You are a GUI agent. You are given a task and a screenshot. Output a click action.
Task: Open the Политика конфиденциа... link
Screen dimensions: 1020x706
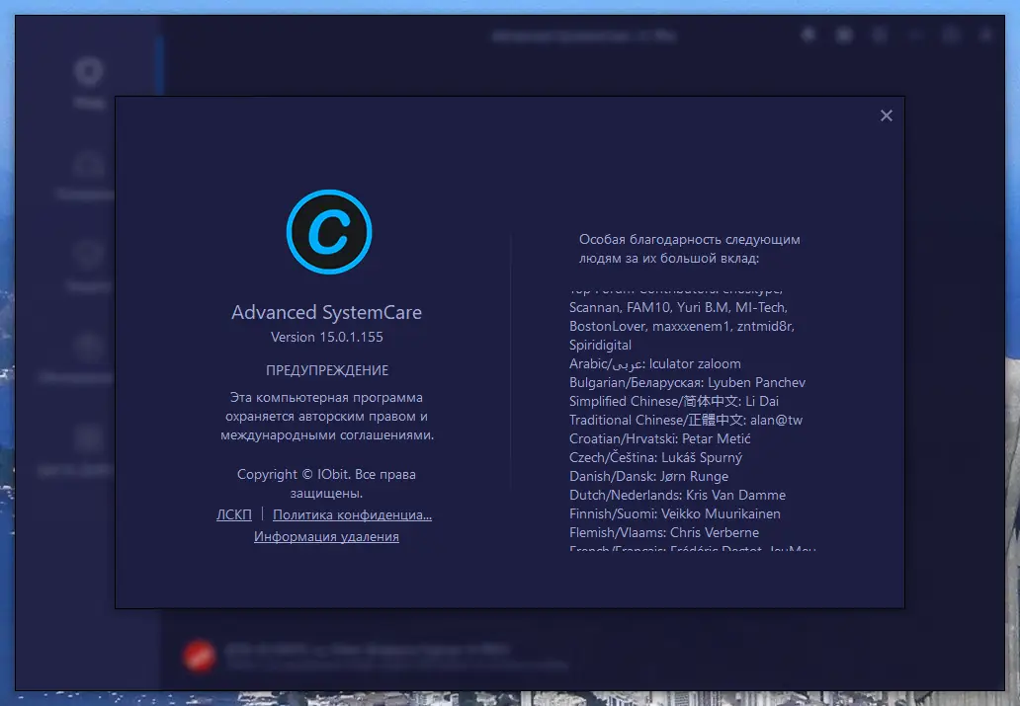[x=352, y=514]
